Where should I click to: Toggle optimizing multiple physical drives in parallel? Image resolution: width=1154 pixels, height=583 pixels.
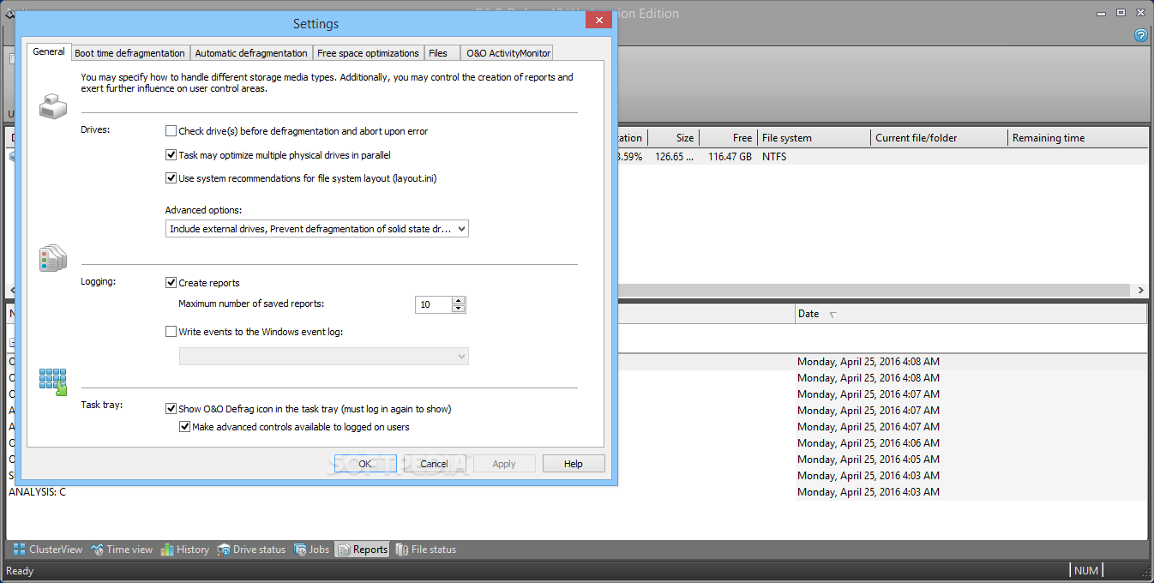point(171,155)
